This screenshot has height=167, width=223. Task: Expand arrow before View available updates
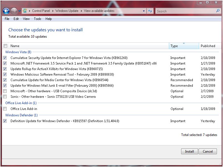click(81, 11)
